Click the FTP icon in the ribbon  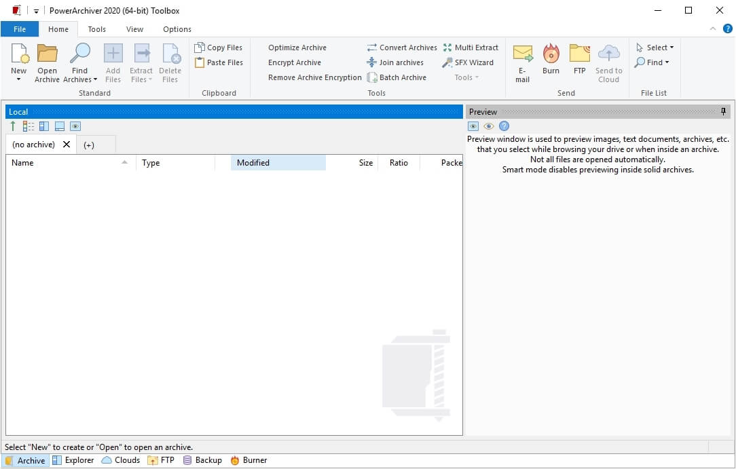[579, 54]
